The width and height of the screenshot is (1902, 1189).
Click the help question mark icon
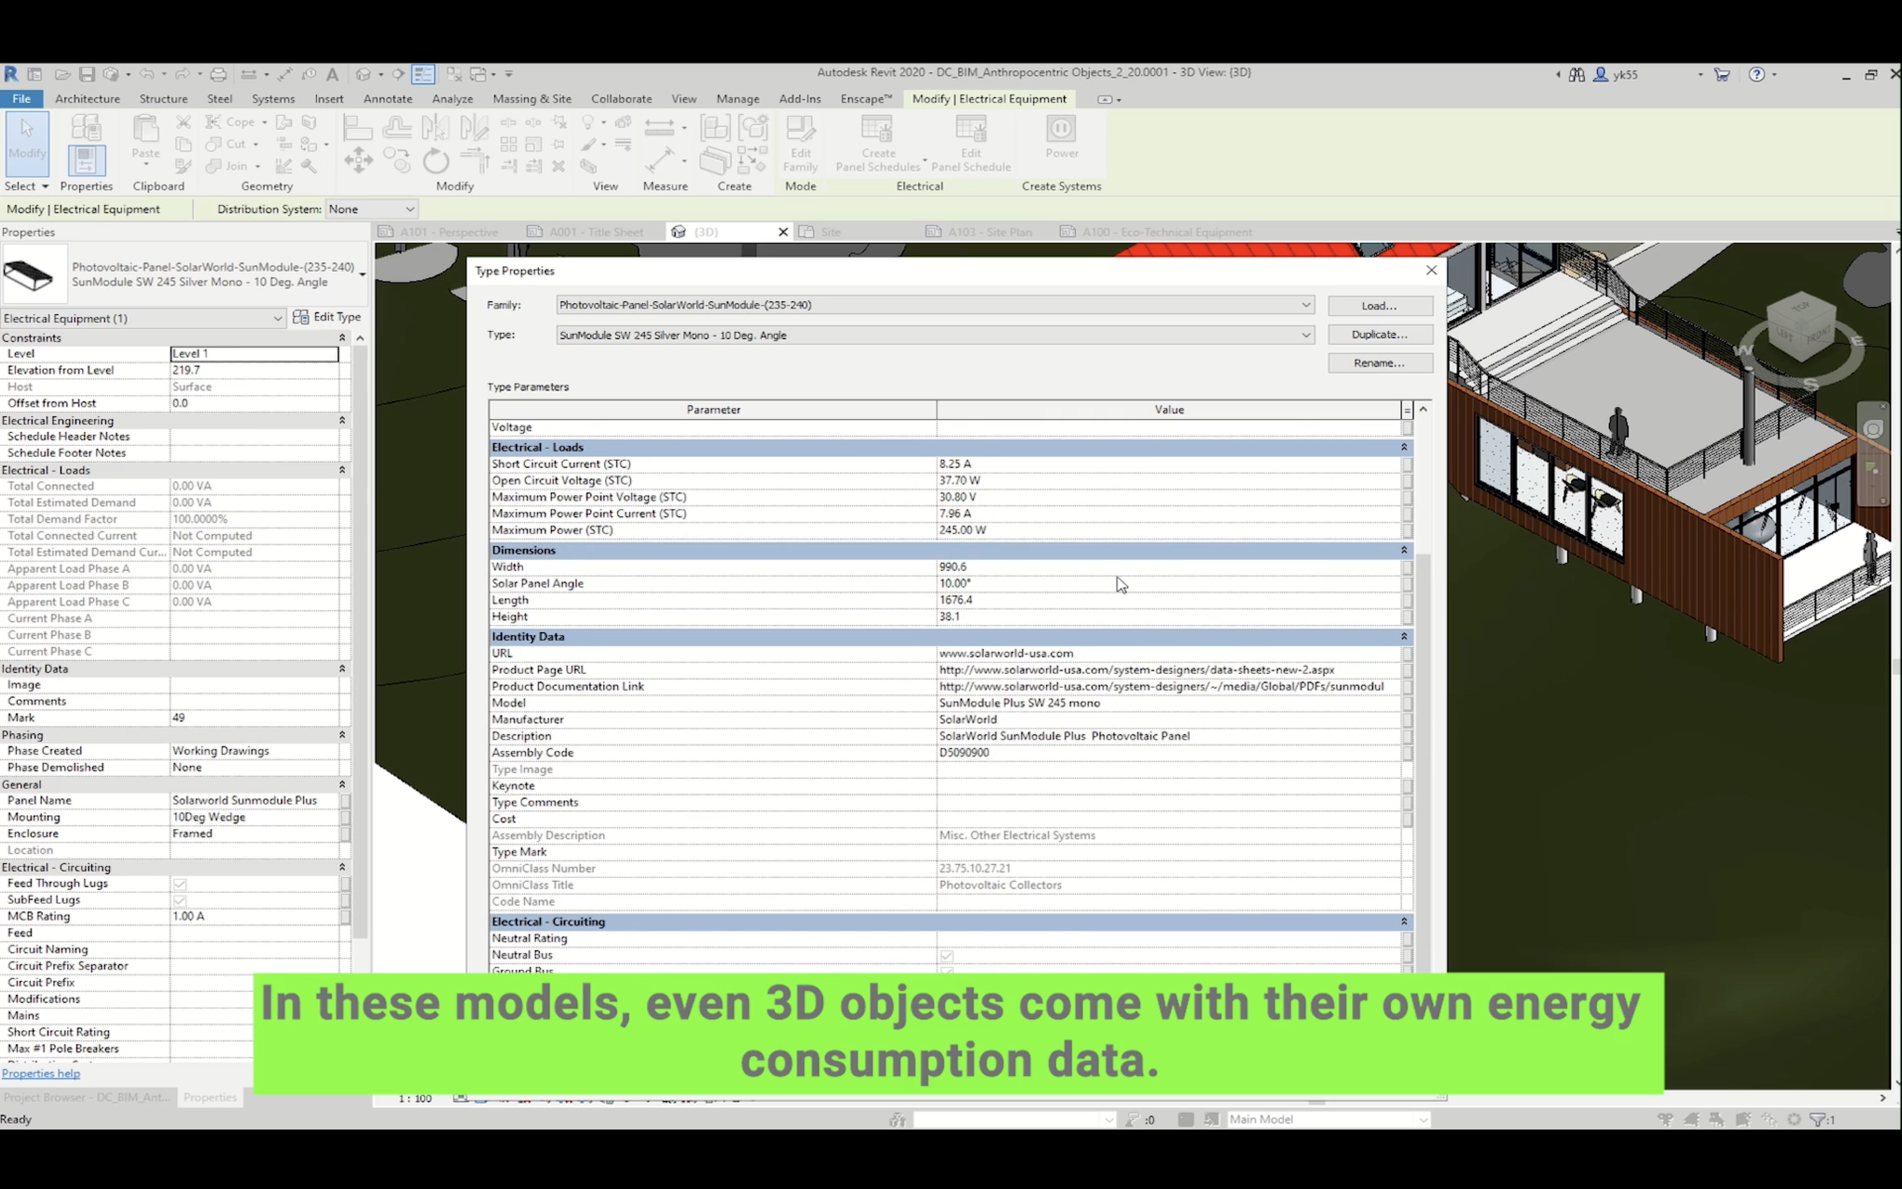1757,75
